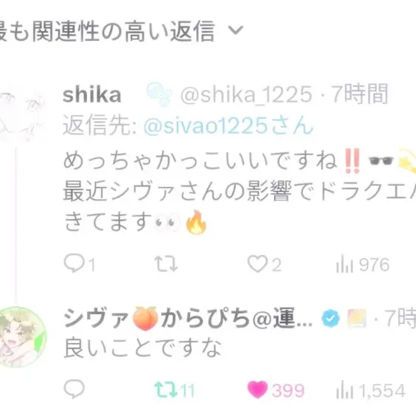Open shika's profile avatar
The width and height of the screenshot is (416, 416).
(x=22, y=114)
